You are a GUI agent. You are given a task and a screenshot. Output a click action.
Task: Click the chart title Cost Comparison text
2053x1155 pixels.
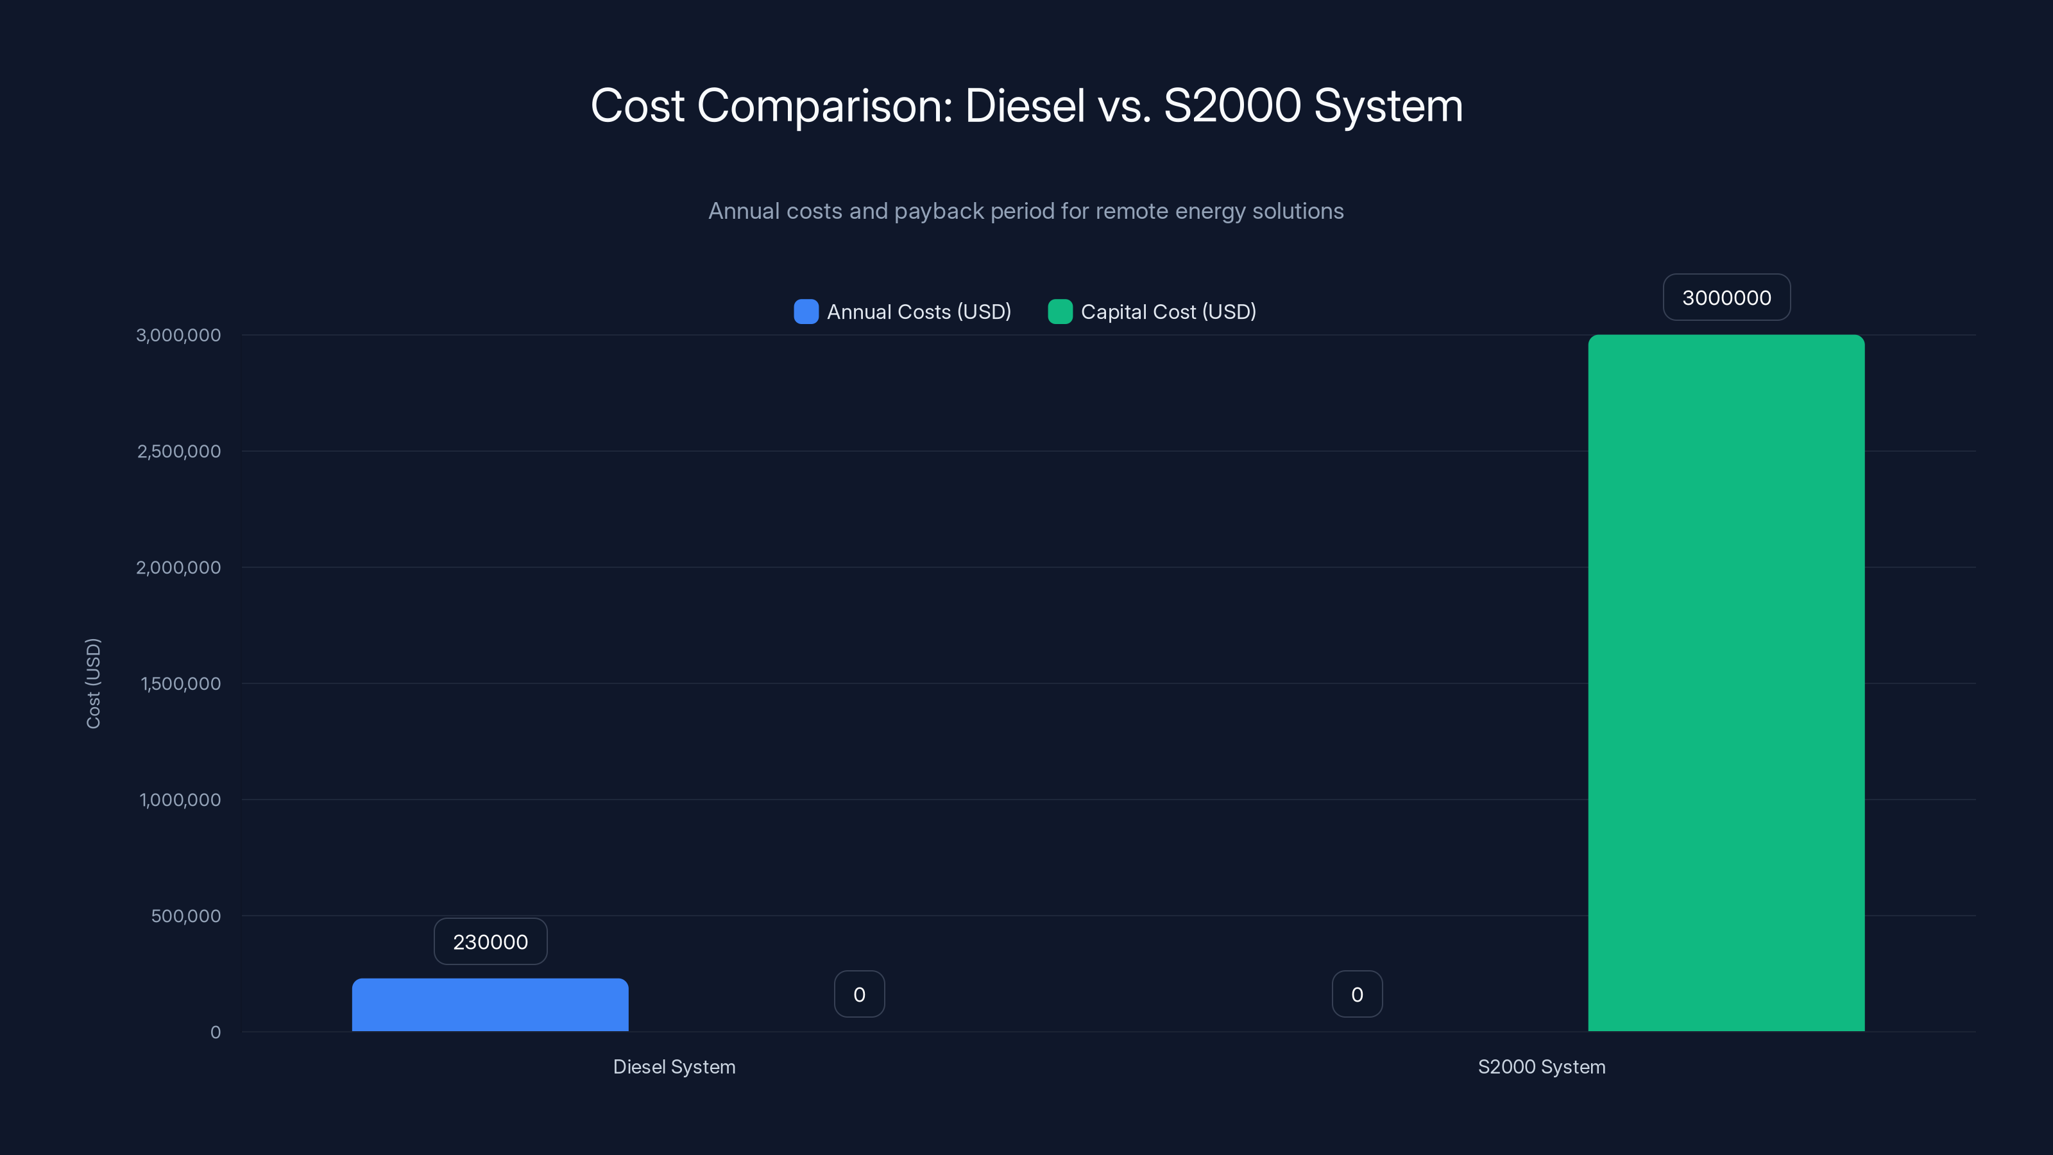tap(1026, 105)
